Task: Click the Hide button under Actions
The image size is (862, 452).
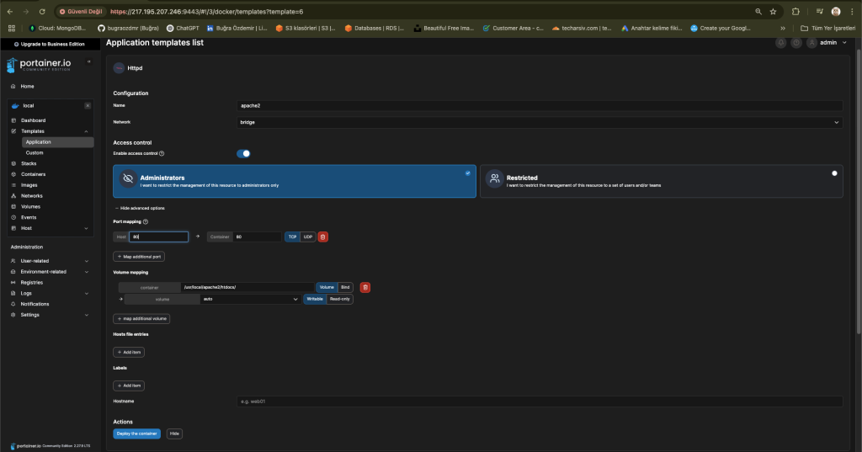Action: point(174,433)
